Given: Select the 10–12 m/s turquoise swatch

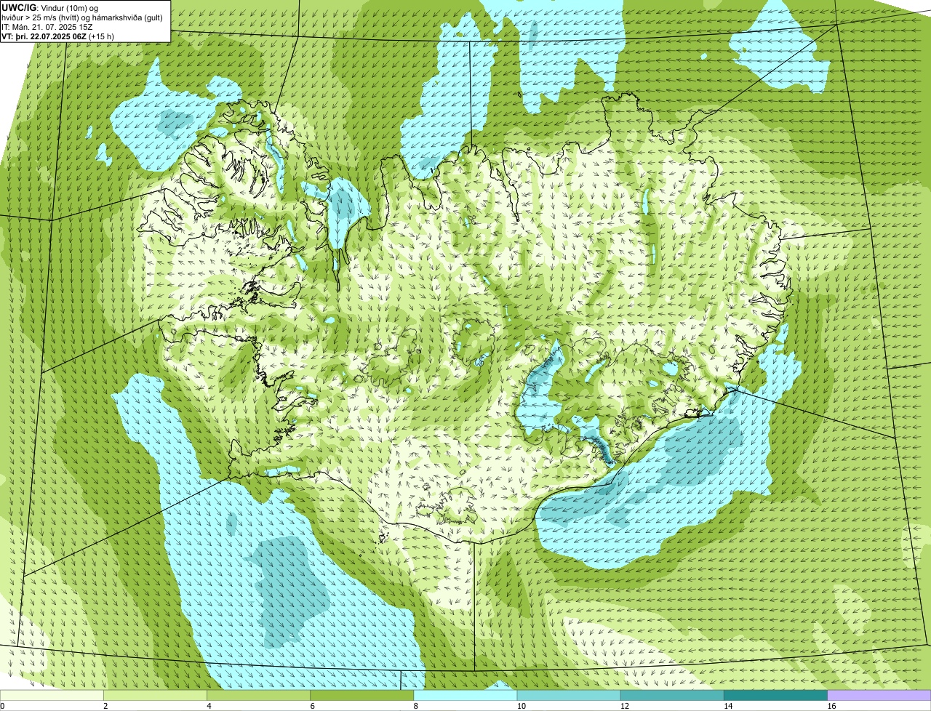Looking at the screenshot, I should tap(570, 695).
